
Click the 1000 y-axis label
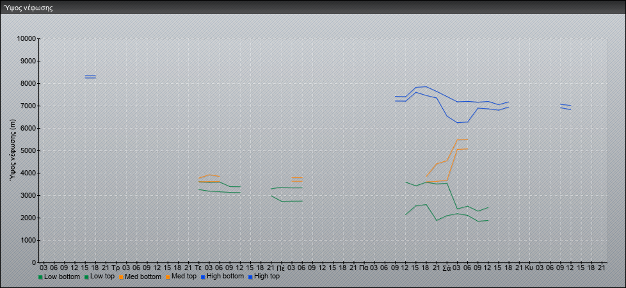coord(28,240)
